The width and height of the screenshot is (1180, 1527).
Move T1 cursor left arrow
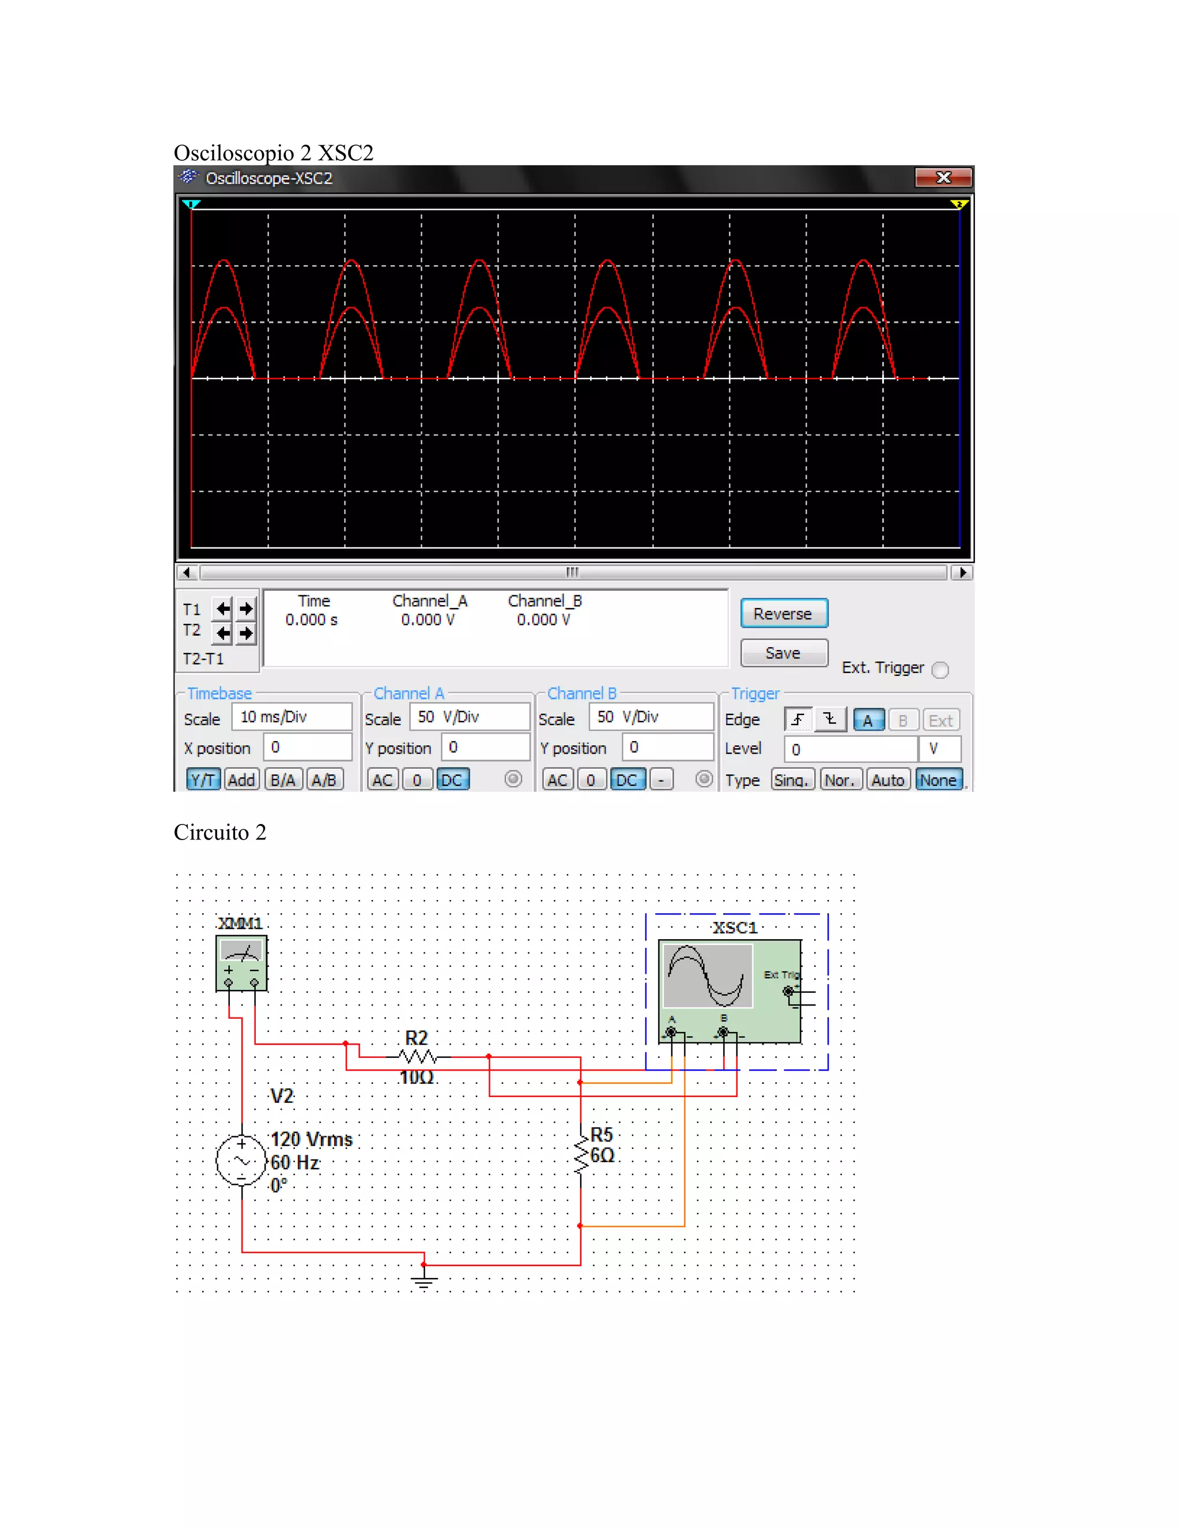(222, 608)
